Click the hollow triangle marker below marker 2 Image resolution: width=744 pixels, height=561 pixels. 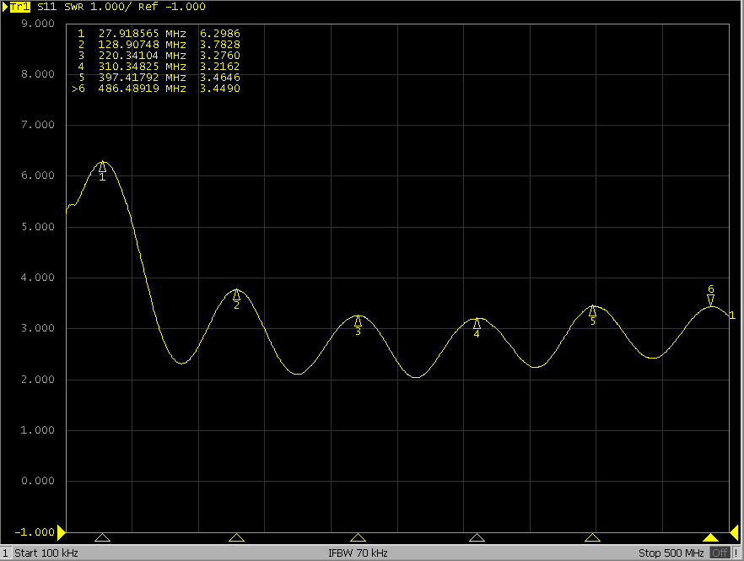pyautogui.click(x=237, y=537)
